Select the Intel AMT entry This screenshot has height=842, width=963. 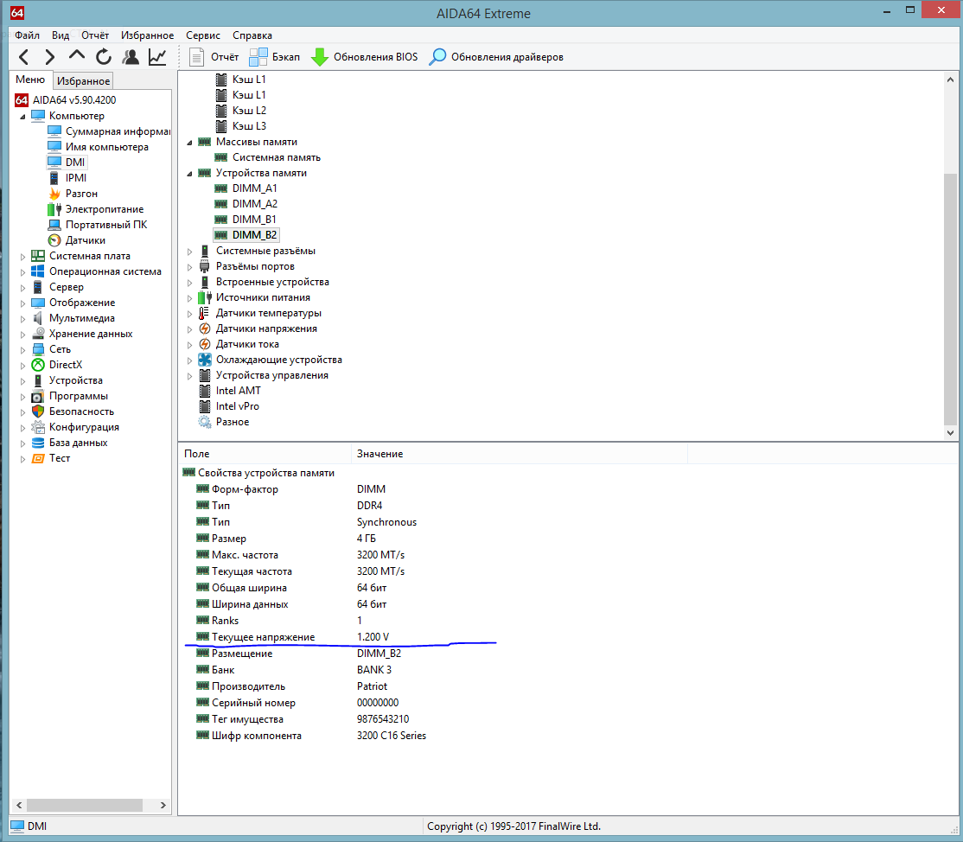tap(230, 391)
